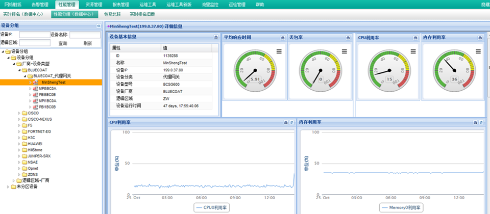Print the CPU利用率 gauge panel
The image size is (490, 214).
(x=415, y=38)
